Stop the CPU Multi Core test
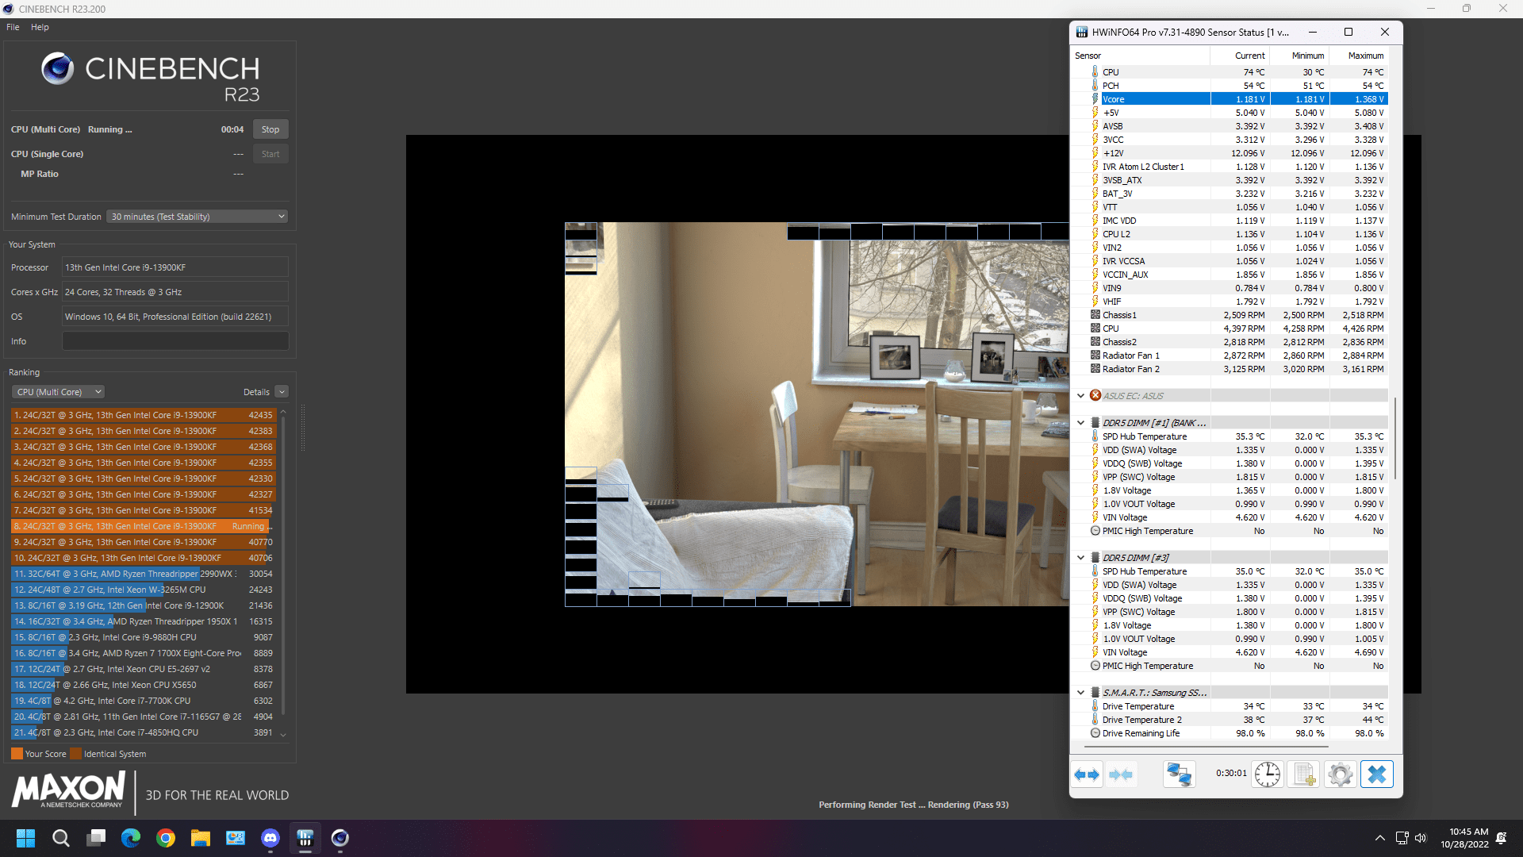Image resolution: width=1523 pixels, height=857 pixels. 270,129
